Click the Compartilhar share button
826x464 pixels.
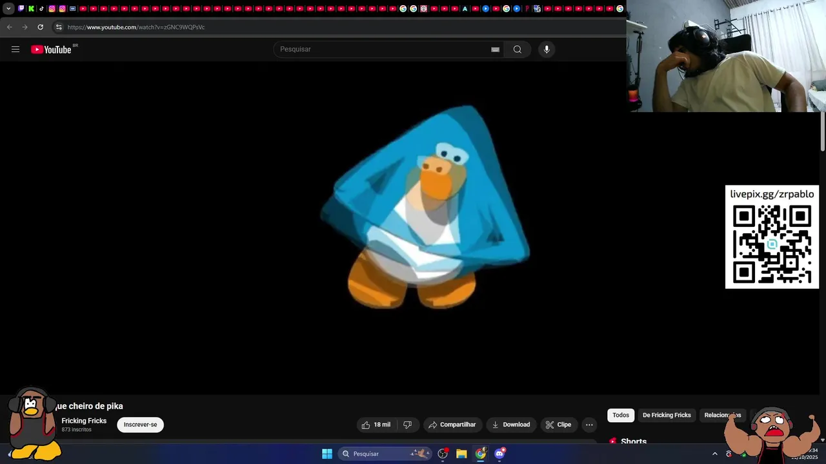[452, 425]
